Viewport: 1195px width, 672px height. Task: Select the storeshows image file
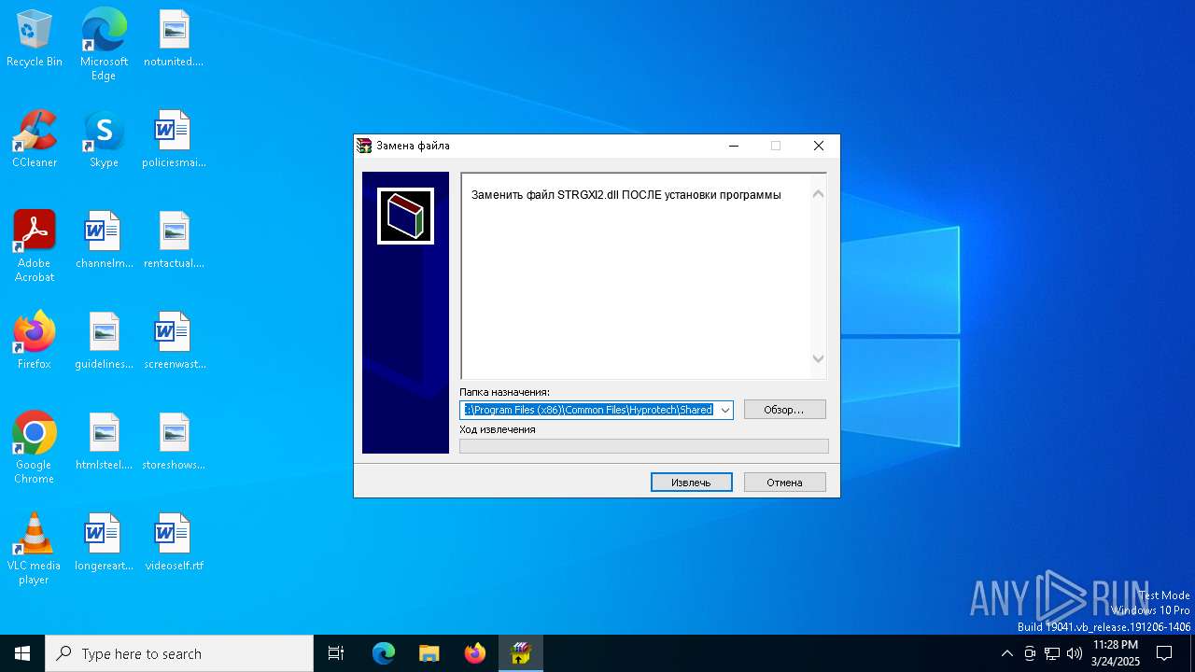pyautogui.click(x=174, y=442)
